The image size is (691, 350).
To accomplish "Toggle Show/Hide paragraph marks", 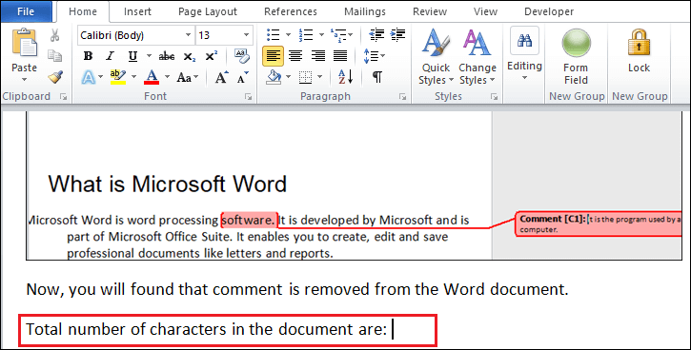I will click(377, 77).
